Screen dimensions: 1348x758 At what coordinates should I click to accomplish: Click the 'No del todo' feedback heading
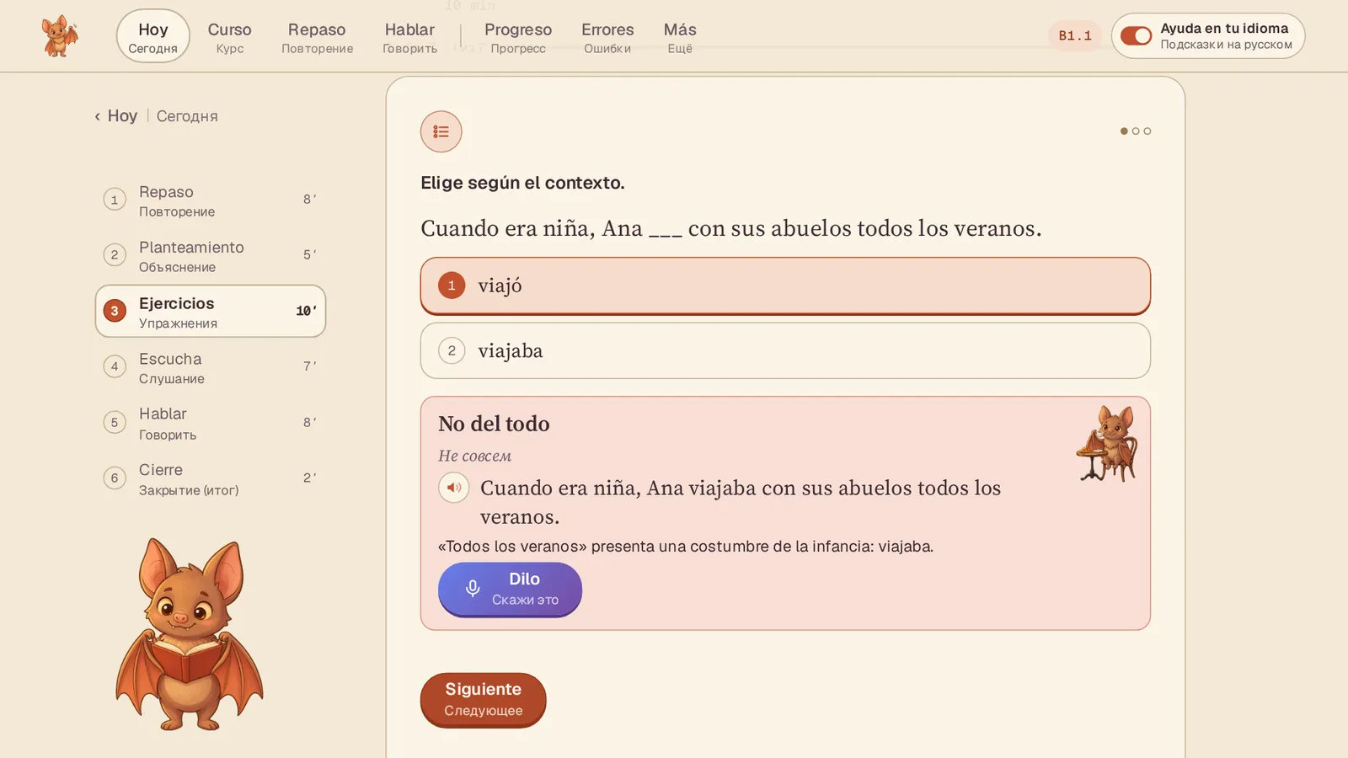[x=494, y=424]
